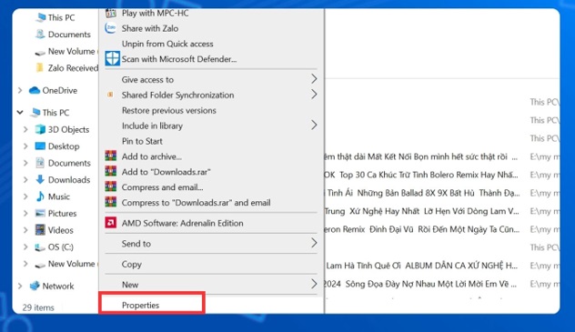Screen dimensions: 575x332
Task: Click the Network globe icon
Action: tap(35, 286)
